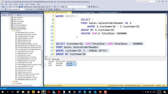Open the File menu
Viewport: 168px width, 94px height.
tap(2, 4)
